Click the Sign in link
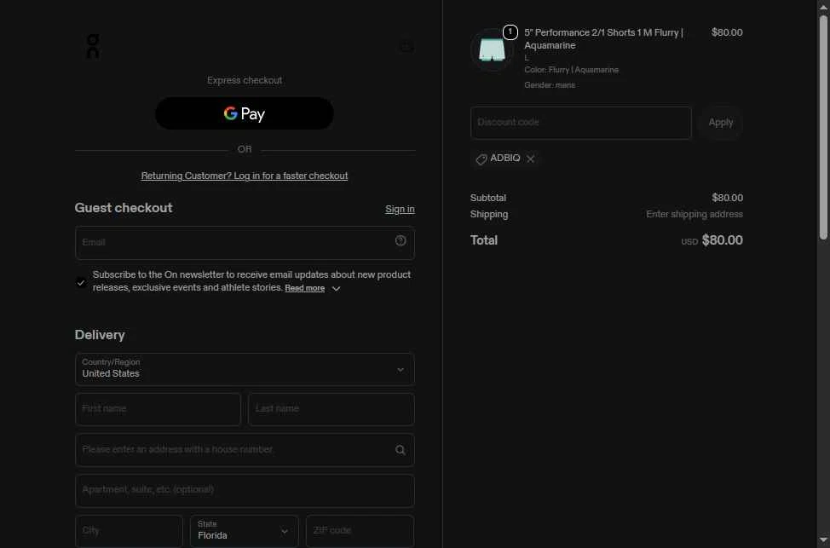Viewport: 830px width, 548px height. click(x=400, y=209)
